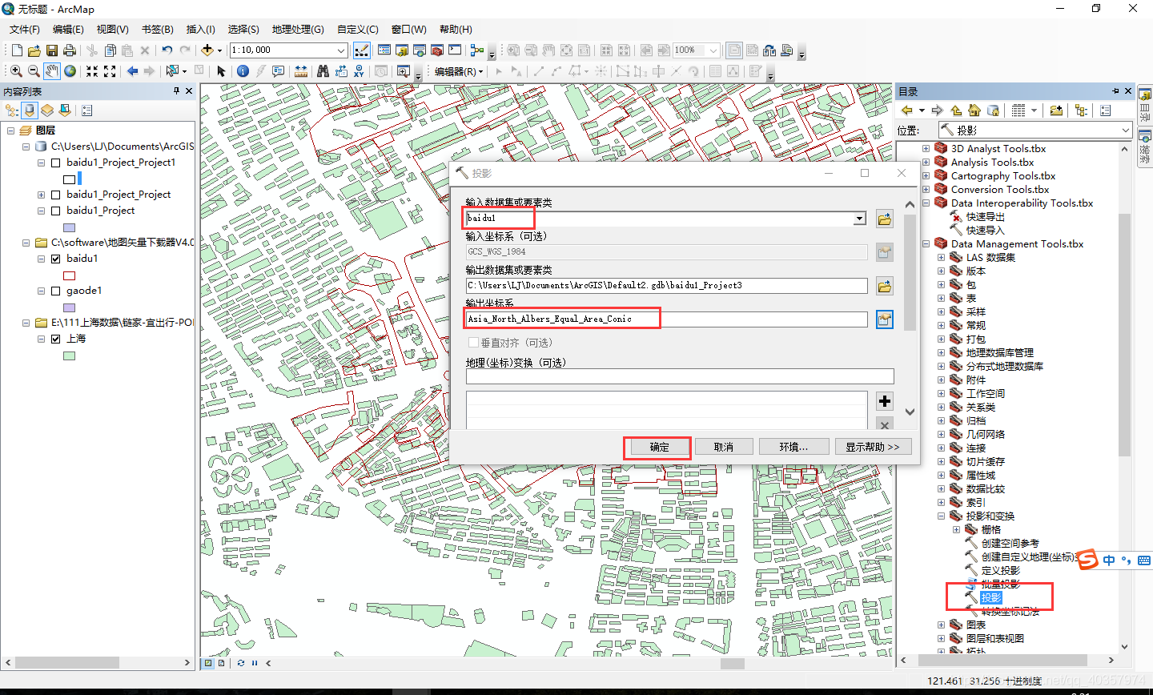The image size is (1153, 695).
Task: Activate the Pan hand tool
Action: pos(52,71)
